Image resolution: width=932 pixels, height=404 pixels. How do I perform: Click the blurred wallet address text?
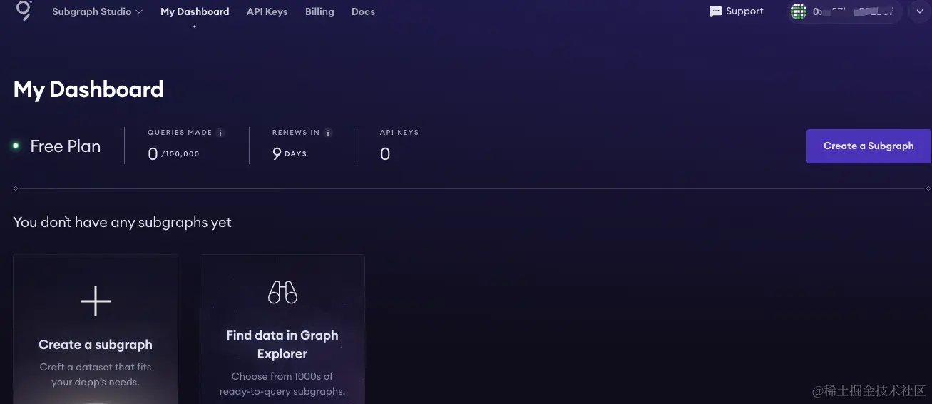[x=853, y=11]
